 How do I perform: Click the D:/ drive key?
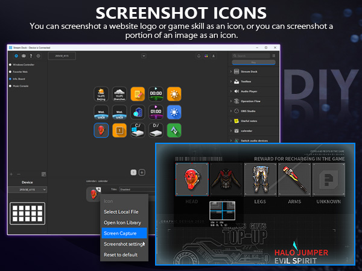tap(156, 131)
